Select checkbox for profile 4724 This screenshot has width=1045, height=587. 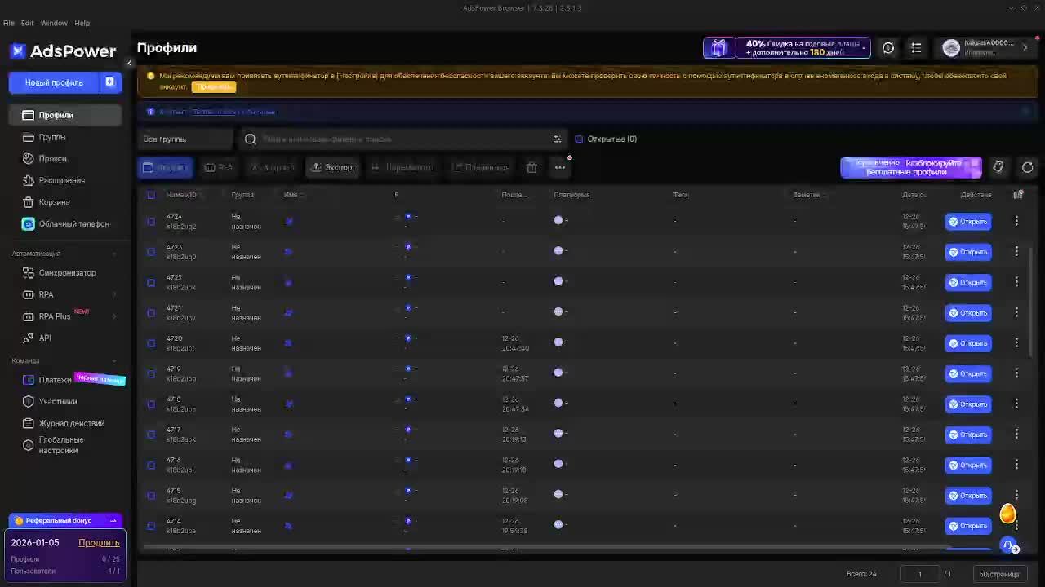150,221
